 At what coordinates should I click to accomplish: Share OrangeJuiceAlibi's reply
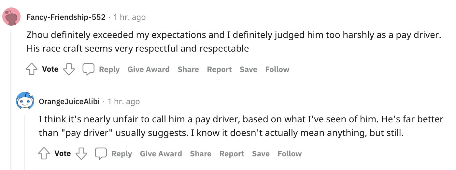pyautogui.click(x=201, y=154)
